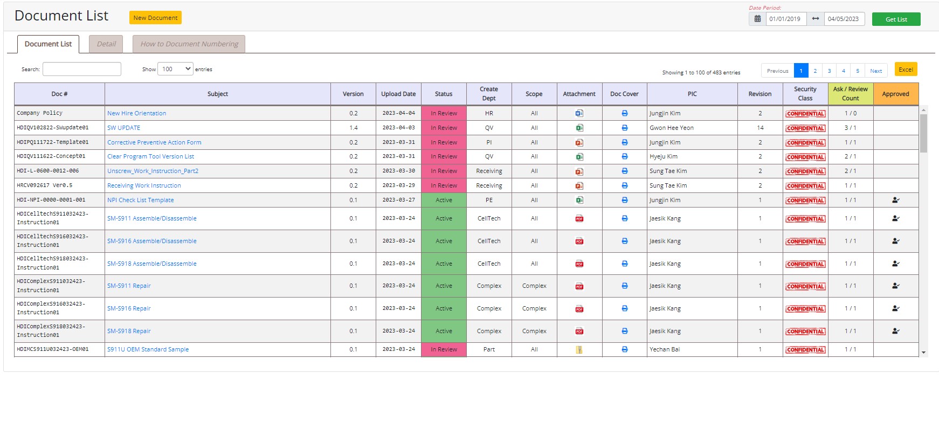Export the list with the Excel button
Image resolution: width=939 pixels, height=442 pixels.
point(906,70)
